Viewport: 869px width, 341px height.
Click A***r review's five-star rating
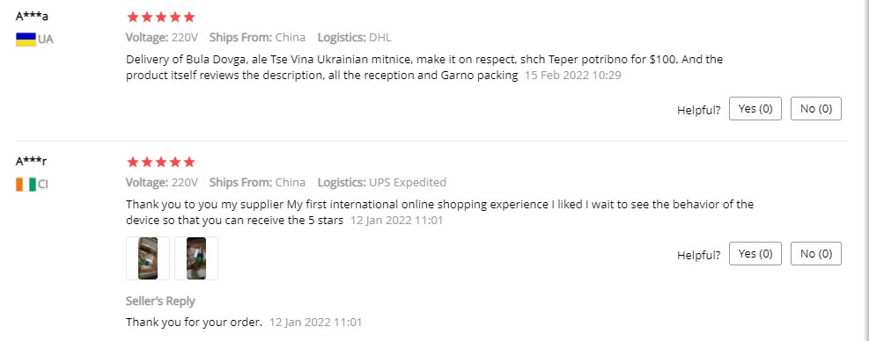click(161, 163)
